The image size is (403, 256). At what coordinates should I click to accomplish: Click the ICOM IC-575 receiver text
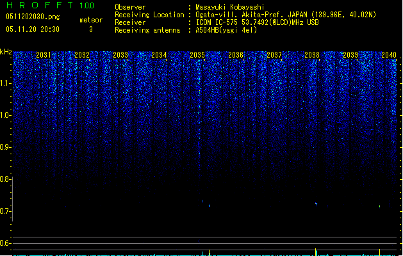(257, 22)
